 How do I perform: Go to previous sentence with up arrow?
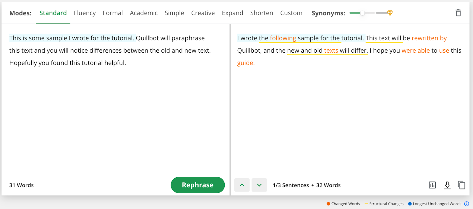click(x=242, y=185)
